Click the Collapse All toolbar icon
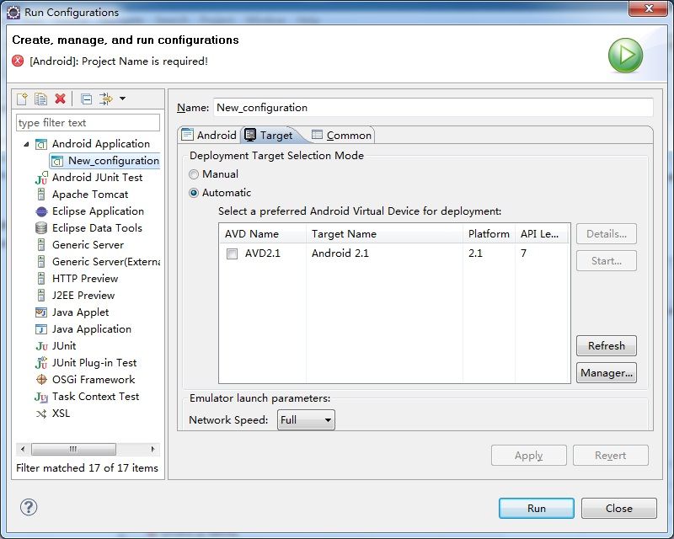 pos(87,99)
